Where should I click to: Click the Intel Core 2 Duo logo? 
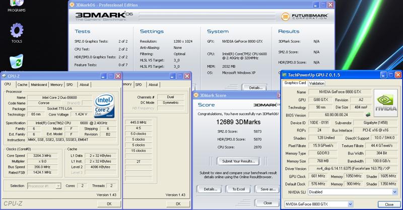[x=104, y=106]
